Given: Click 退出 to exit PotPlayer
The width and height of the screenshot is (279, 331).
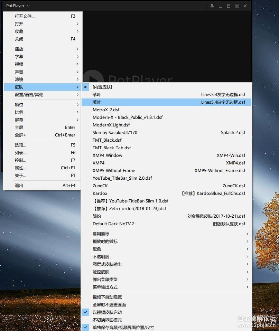Looking at the screenshot, I should click(19, 186).
